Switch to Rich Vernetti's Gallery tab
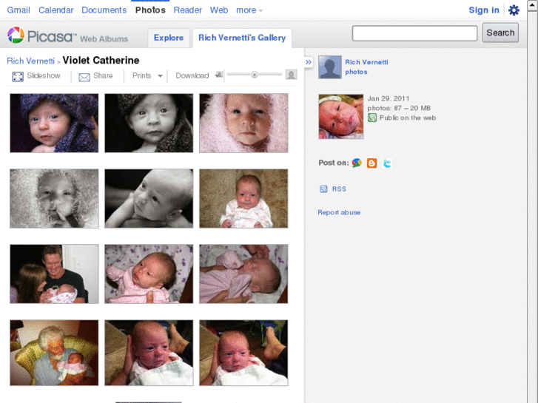 [242, 38]
